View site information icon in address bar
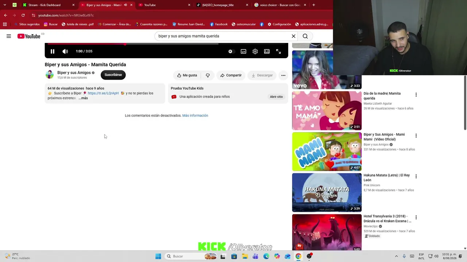Image resolution: width=467 pixels, height=262 pixels. point(34,15)
